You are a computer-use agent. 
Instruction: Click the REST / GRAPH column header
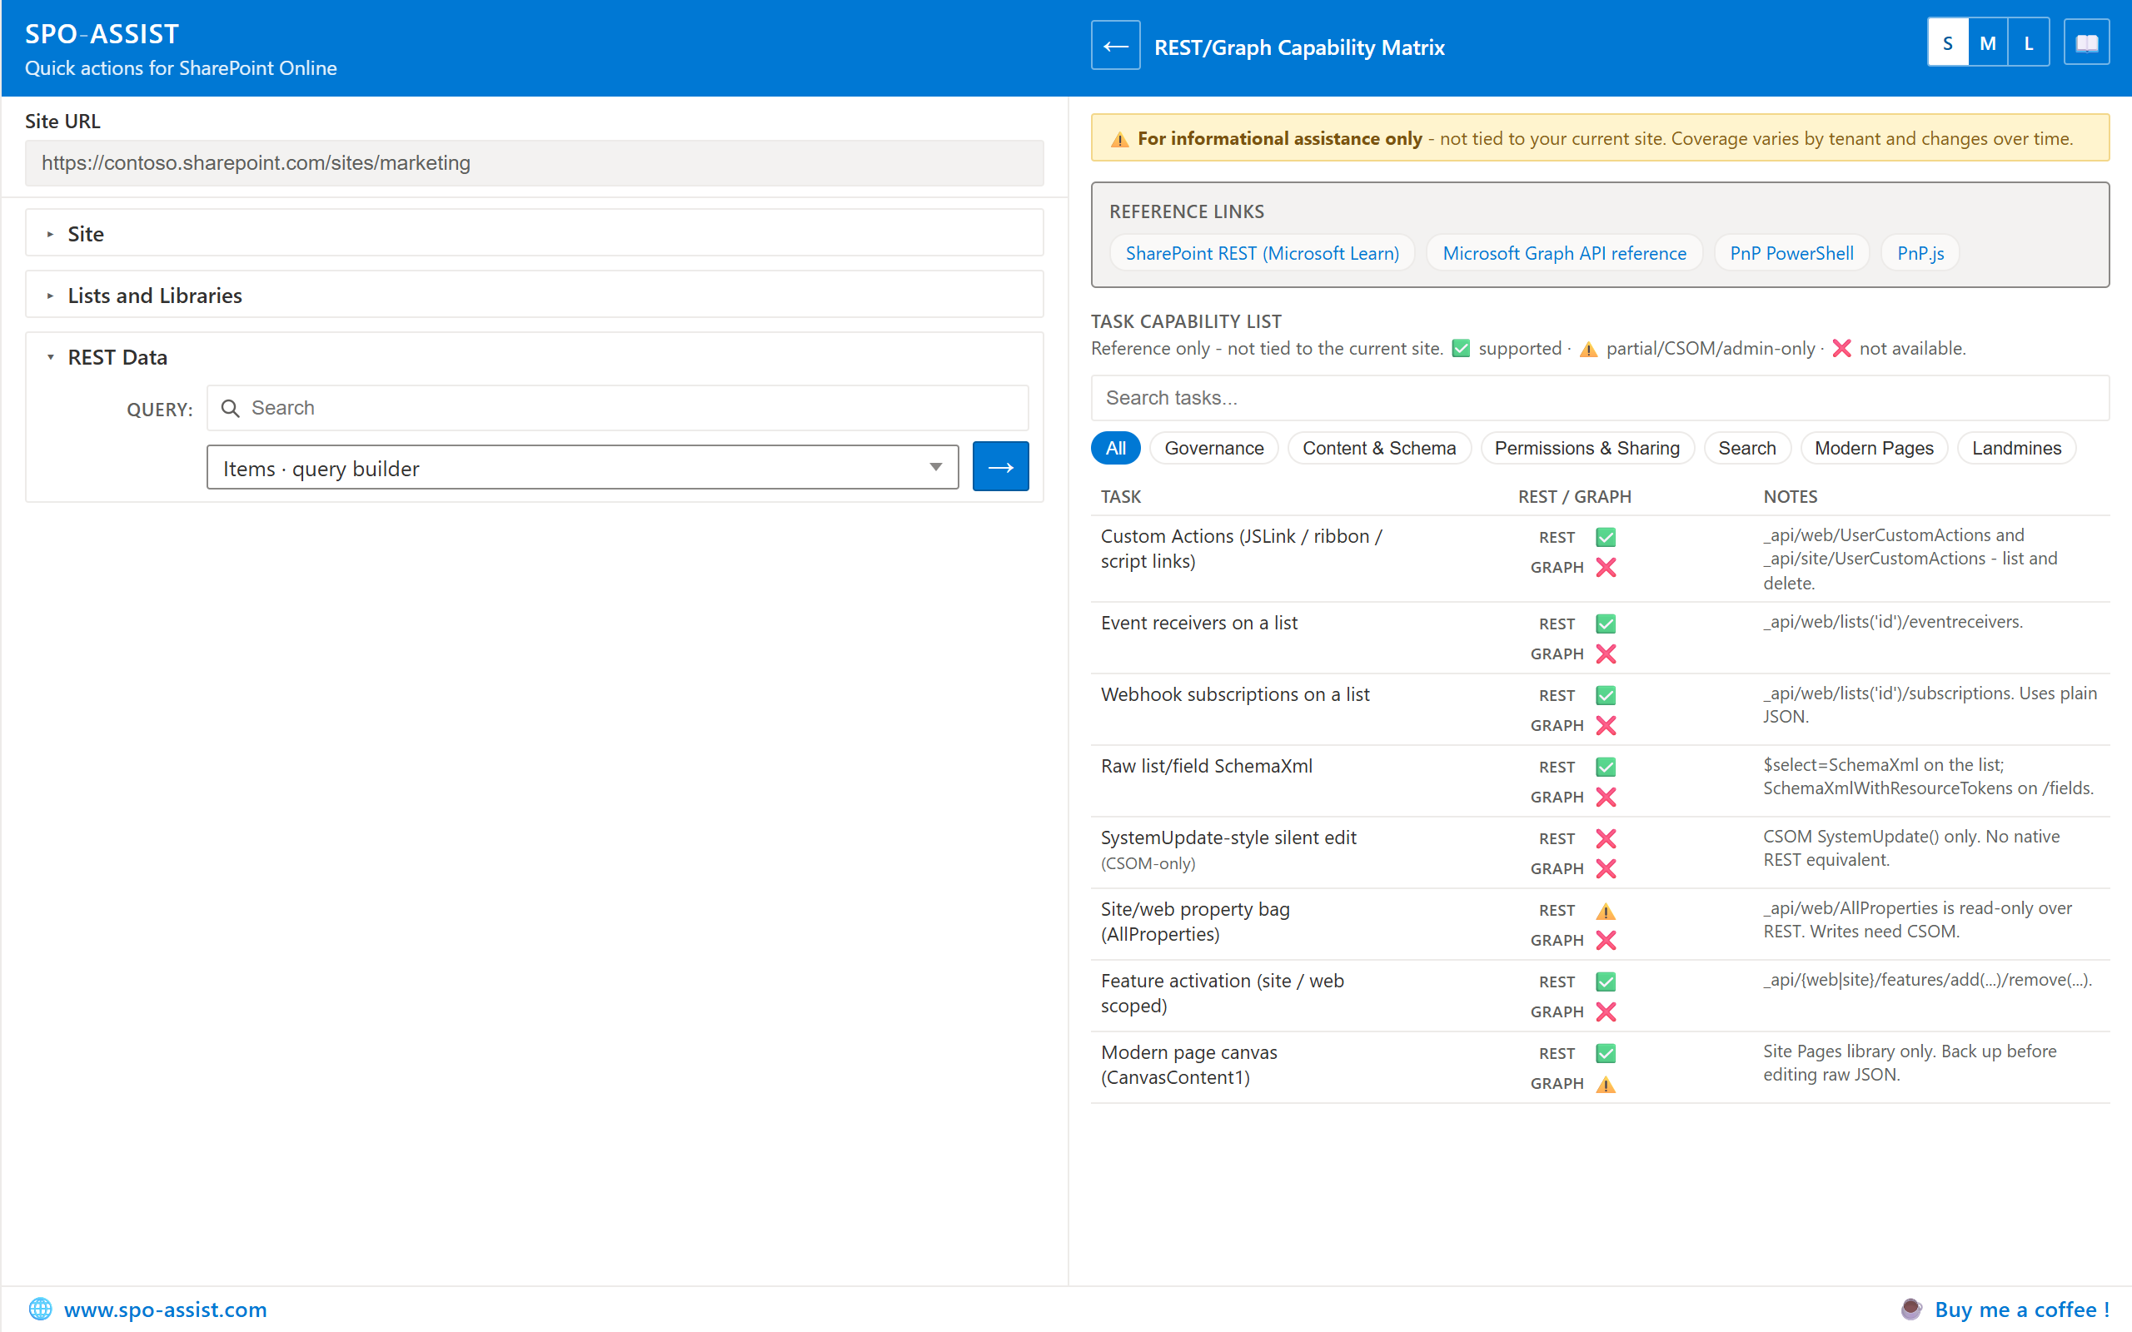pos(1574,496)
